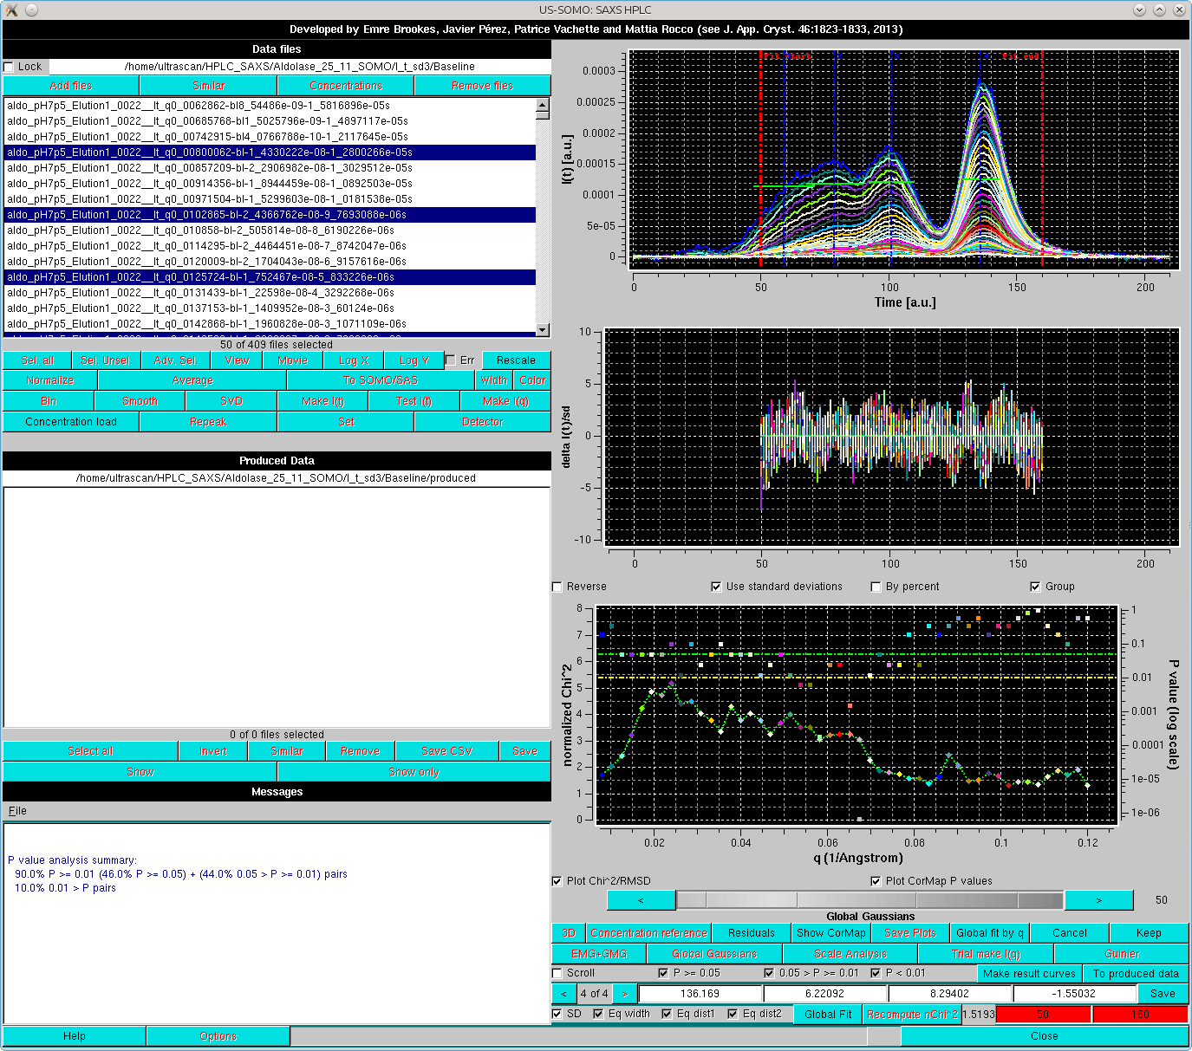Run SVD on the selected data files
1192x1051 pixels.
pos(230,400)
